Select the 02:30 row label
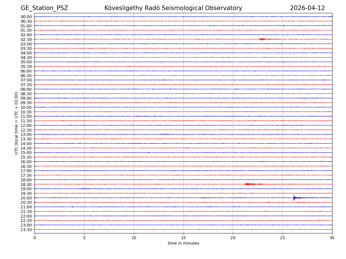The height and width of the screenshot is (259, 346). tap(26, 39)
